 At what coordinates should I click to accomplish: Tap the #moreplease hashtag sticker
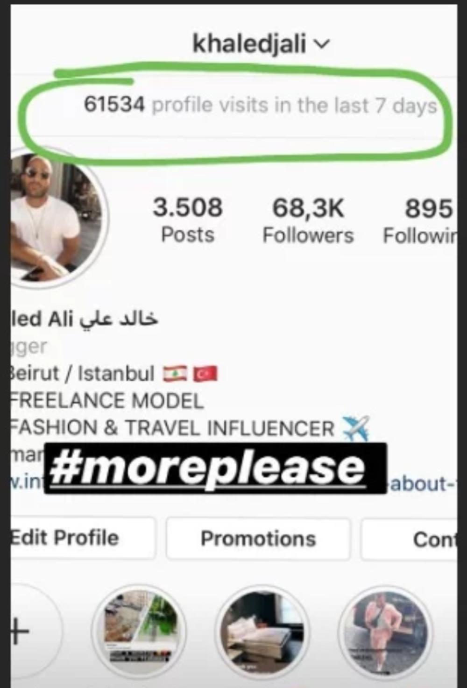click(215, 468)
